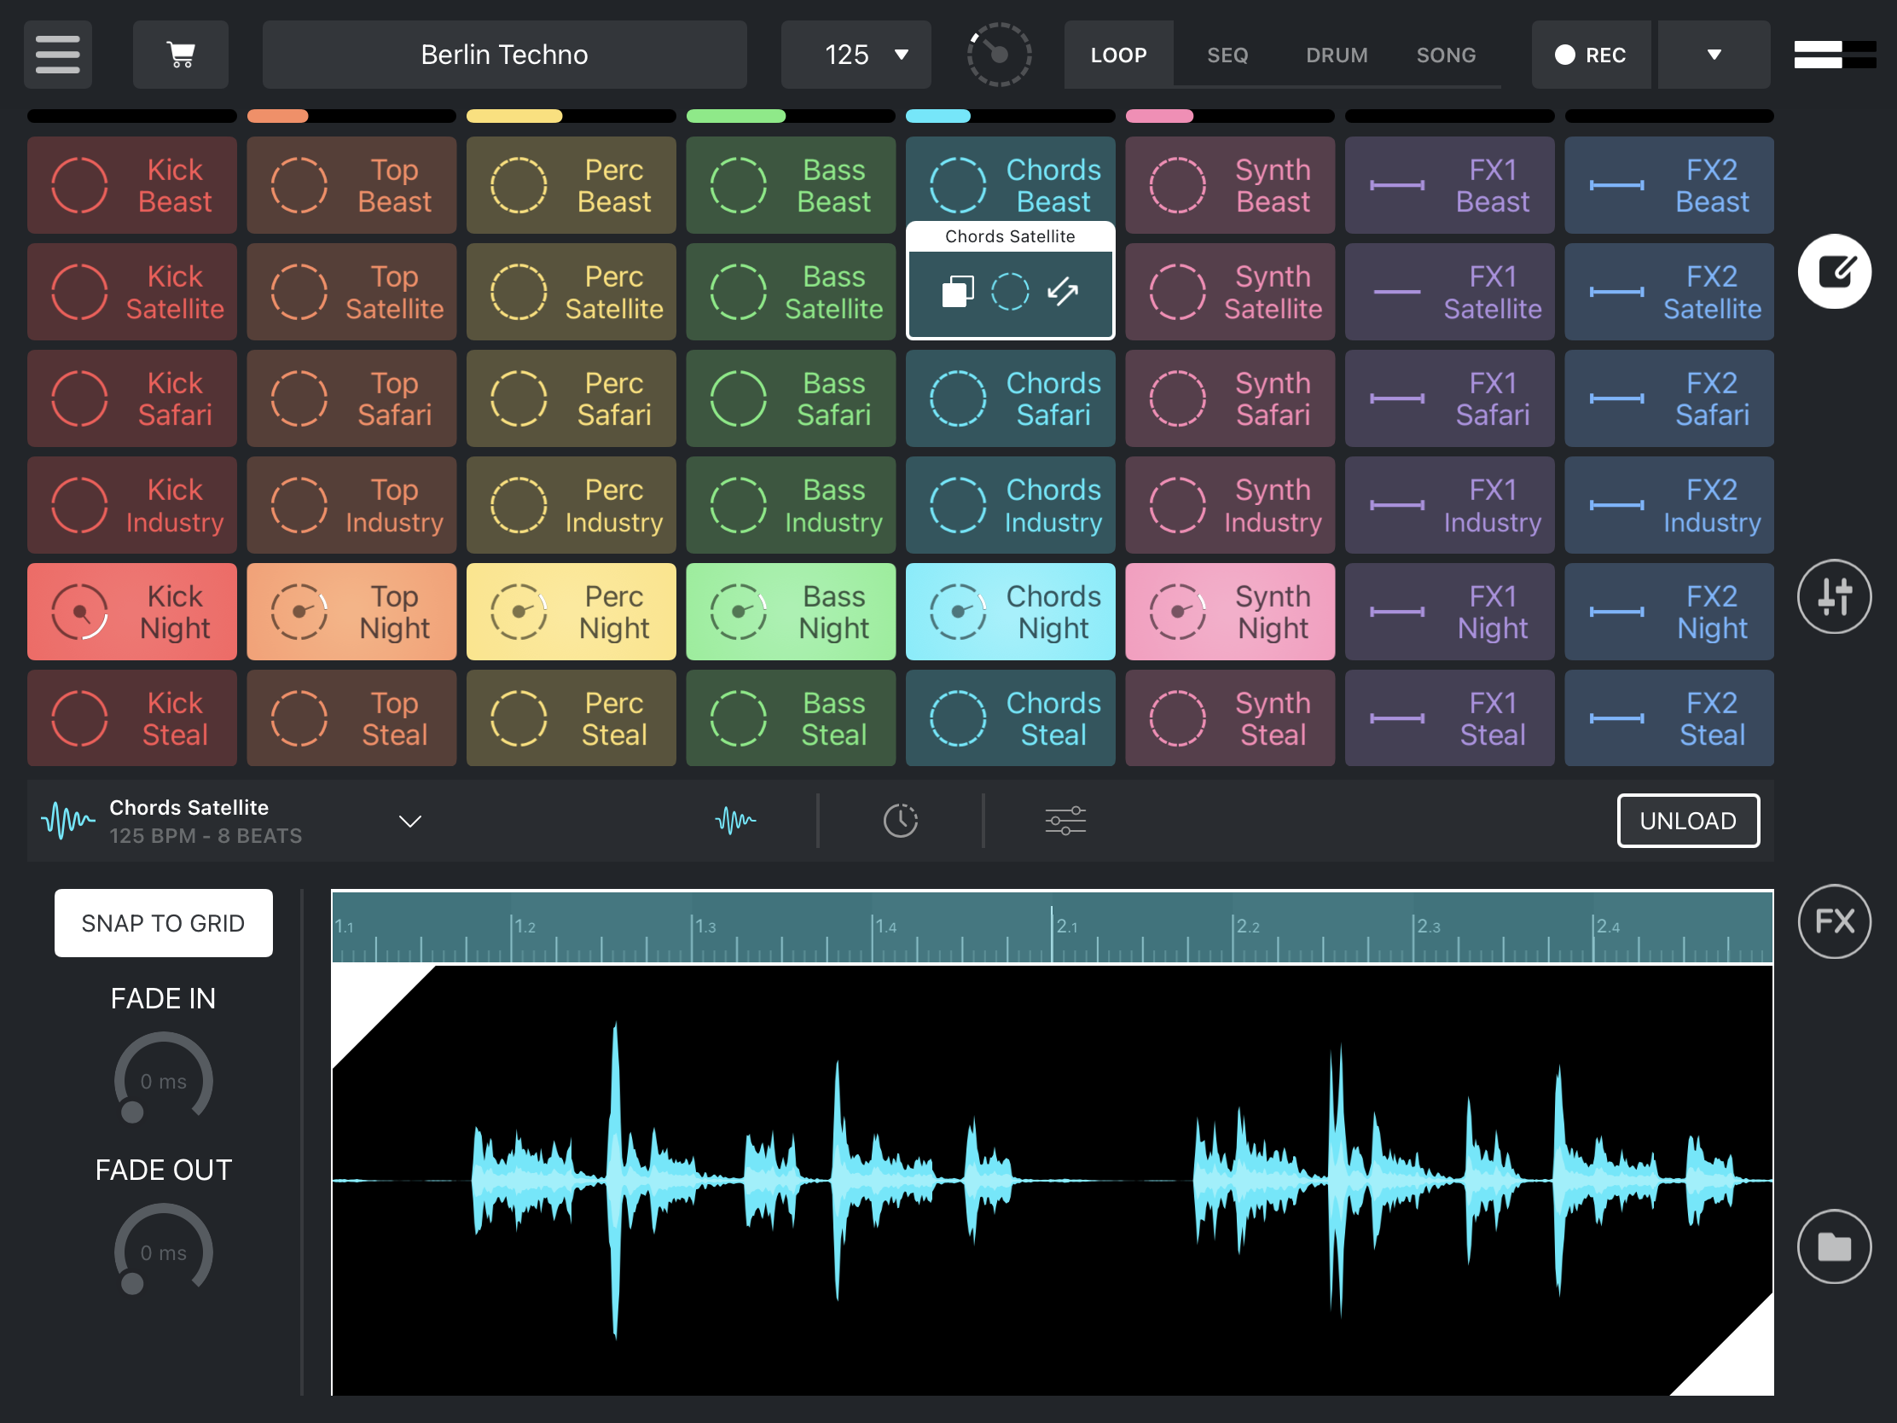Click the Fade In knob
This screenshot has width=1897, height=1423.
163,1079
